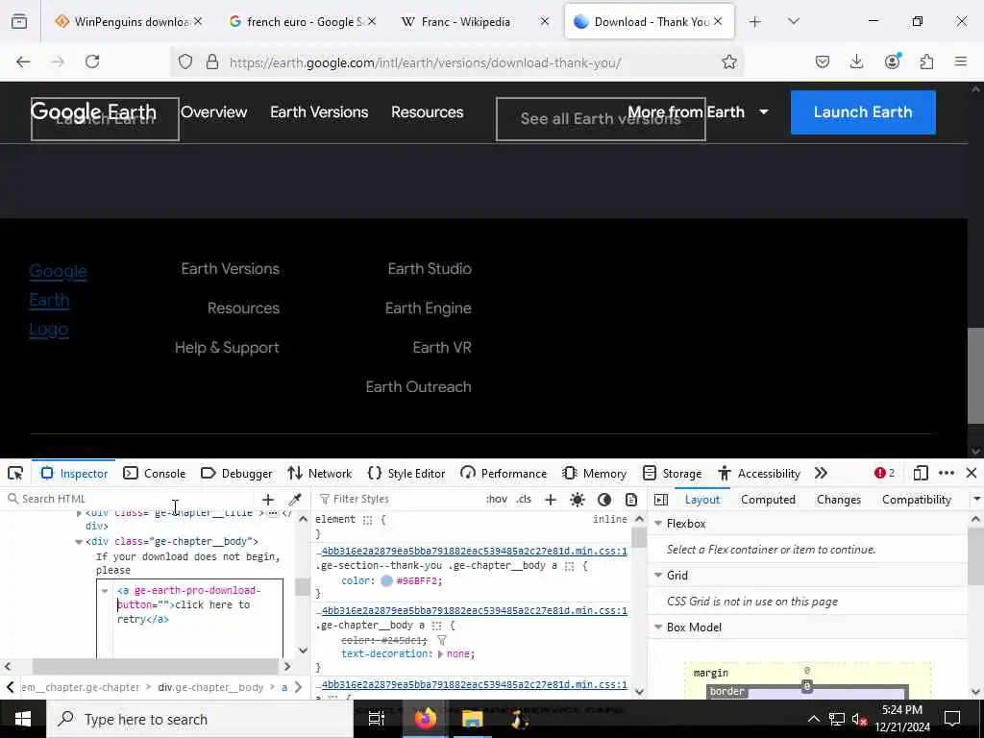Toggle the .cls class panel
Viewport: 984px width, 738px height.
524,499
